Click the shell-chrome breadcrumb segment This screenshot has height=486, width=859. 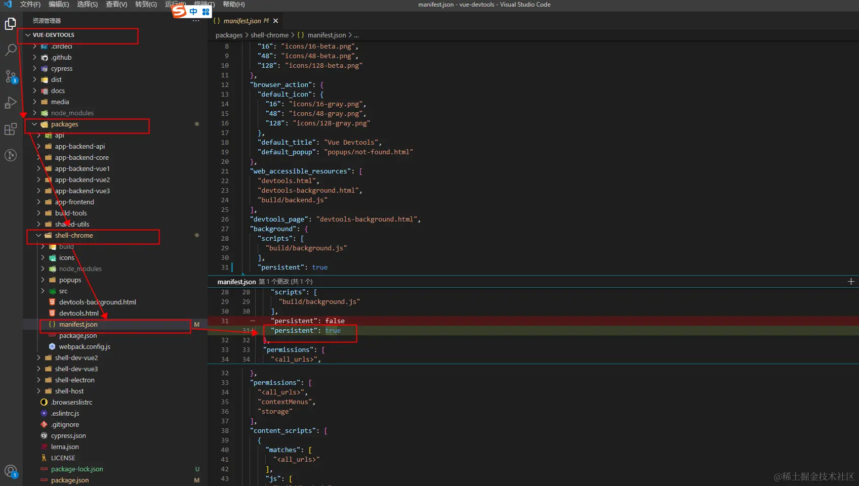[269, 35]
